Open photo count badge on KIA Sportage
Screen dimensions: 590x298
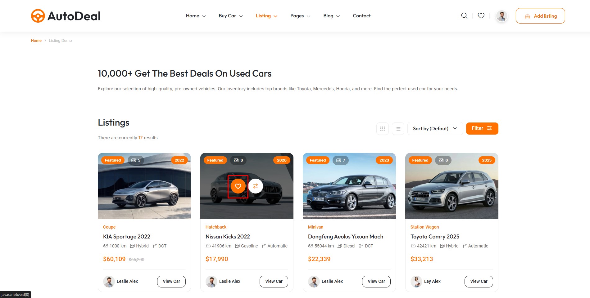click(136, 160)
